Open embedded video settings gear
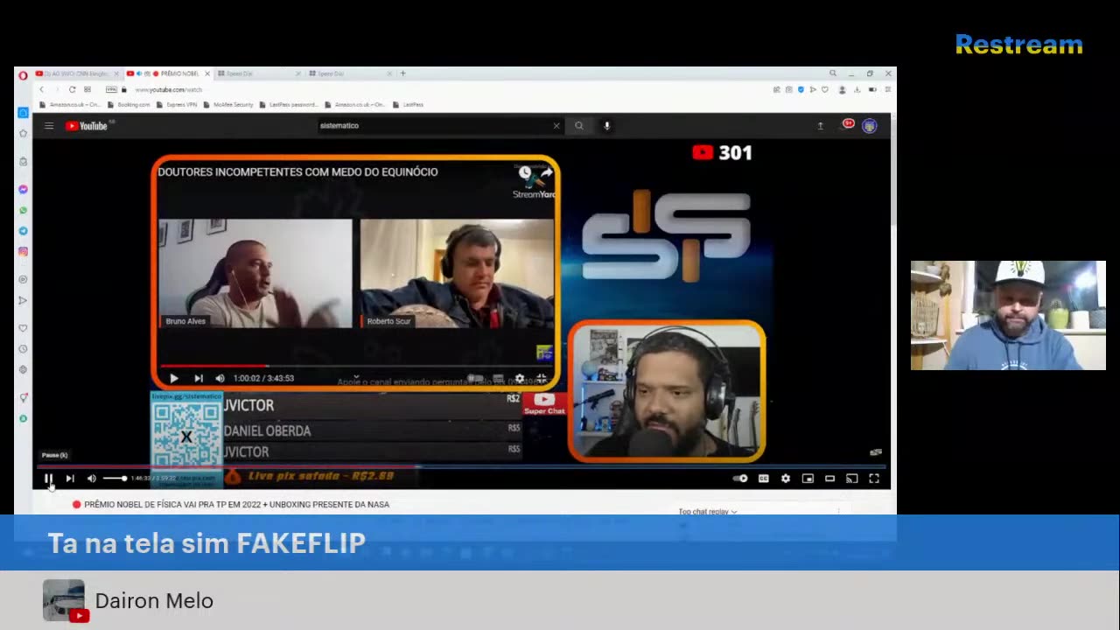This screenshot has width=1120, height=630. click(x=520, y=378)
